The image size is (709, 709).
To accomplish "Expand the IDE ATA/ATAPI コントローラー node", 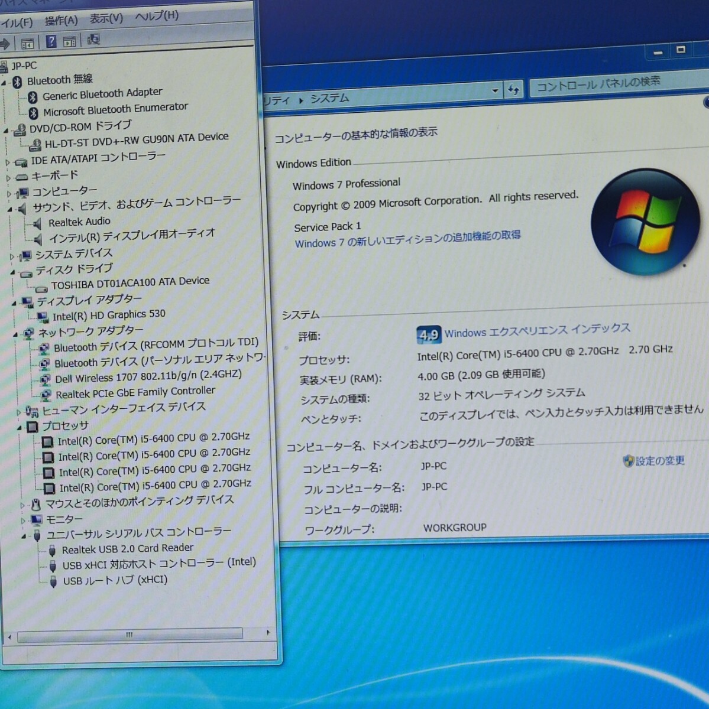I will click(8, 162).
